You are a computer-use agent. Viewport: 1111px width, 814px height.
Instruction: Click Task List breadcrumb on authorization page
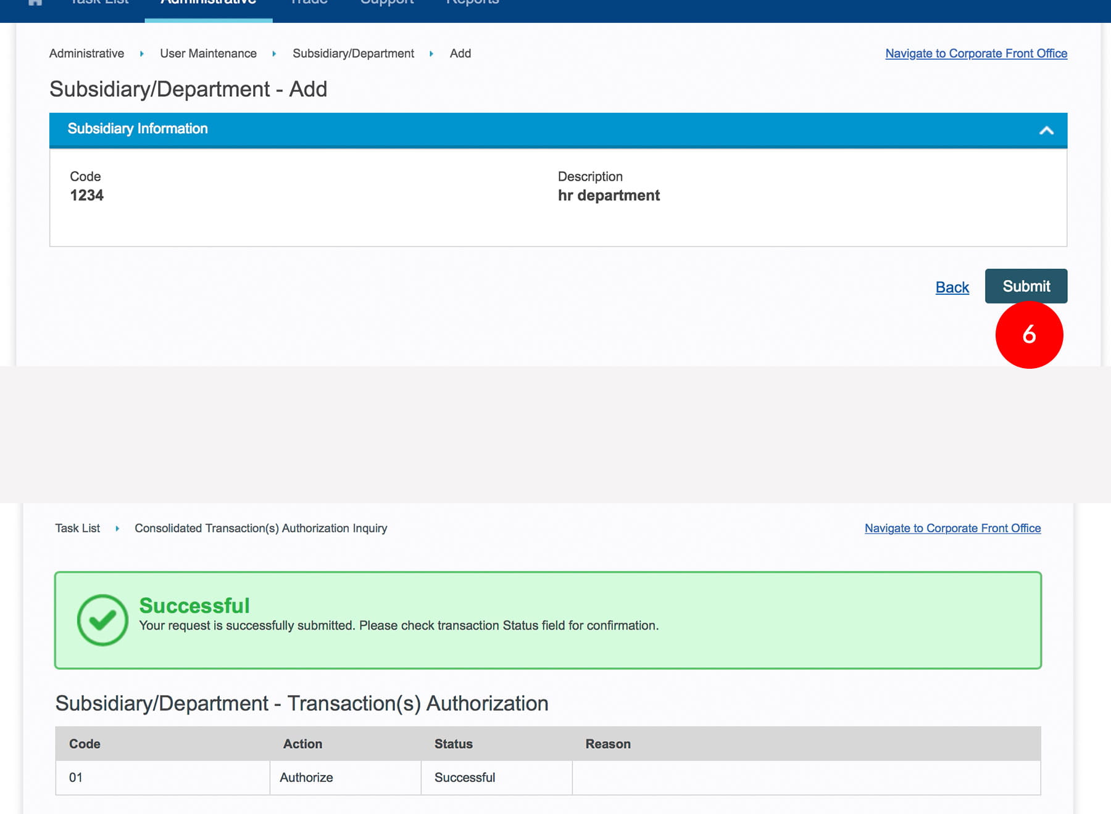point(77,528)
